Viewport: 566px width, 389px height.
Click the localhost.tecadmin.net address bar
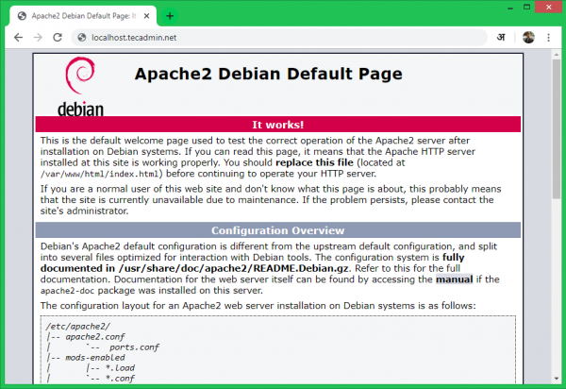tap(283, 37)
